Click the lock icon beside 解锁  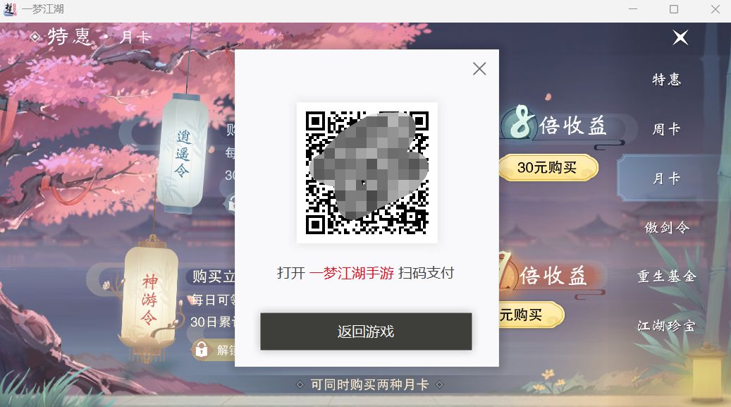click(202, 349)
